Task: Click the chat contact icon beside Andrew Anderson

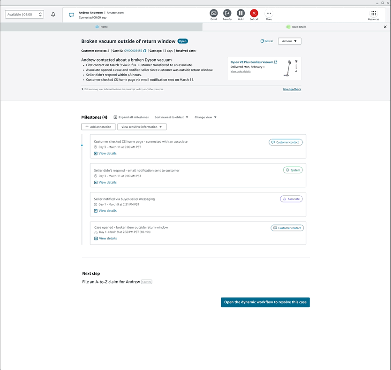Action: click(x=72, y=15)
